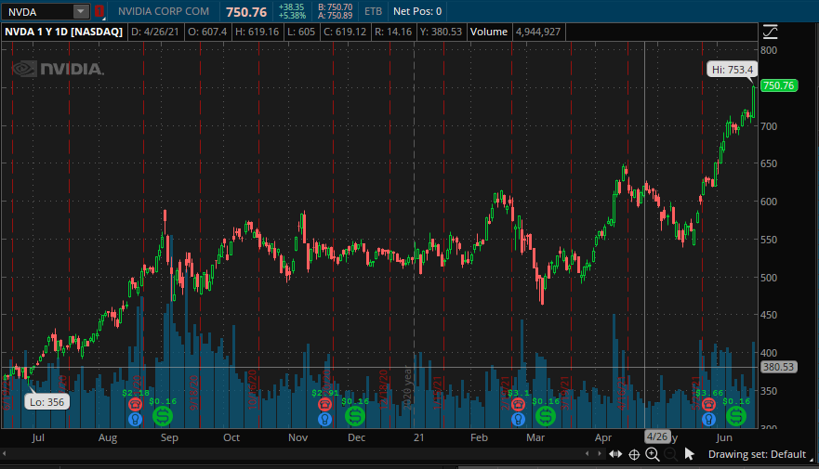Click the blue lightbulb icon below $2.91 earnings

[324, 419]
